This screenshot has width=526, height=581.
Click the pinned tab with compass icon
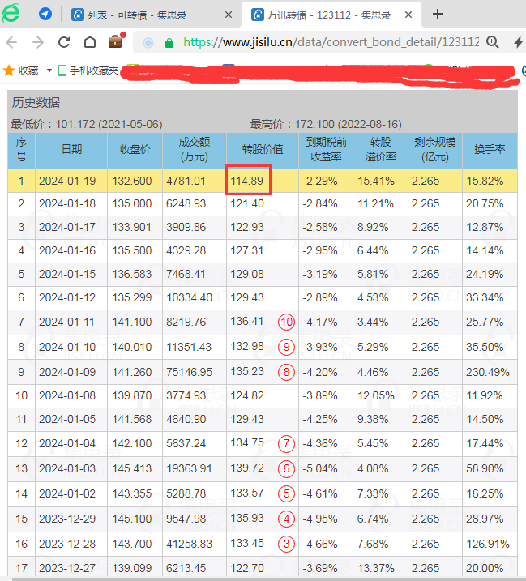point(45,15)
